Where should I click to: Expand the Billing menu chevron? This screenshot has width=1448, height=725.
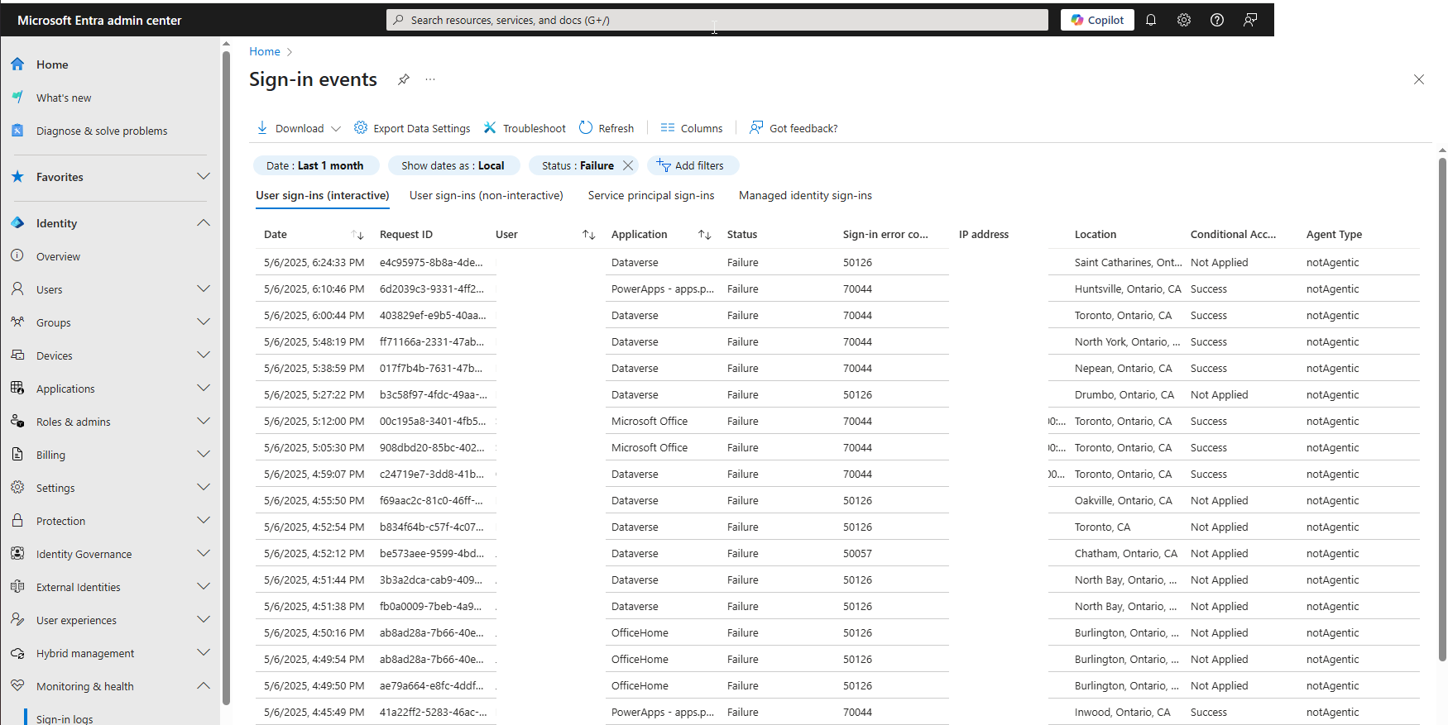point(204,454)
